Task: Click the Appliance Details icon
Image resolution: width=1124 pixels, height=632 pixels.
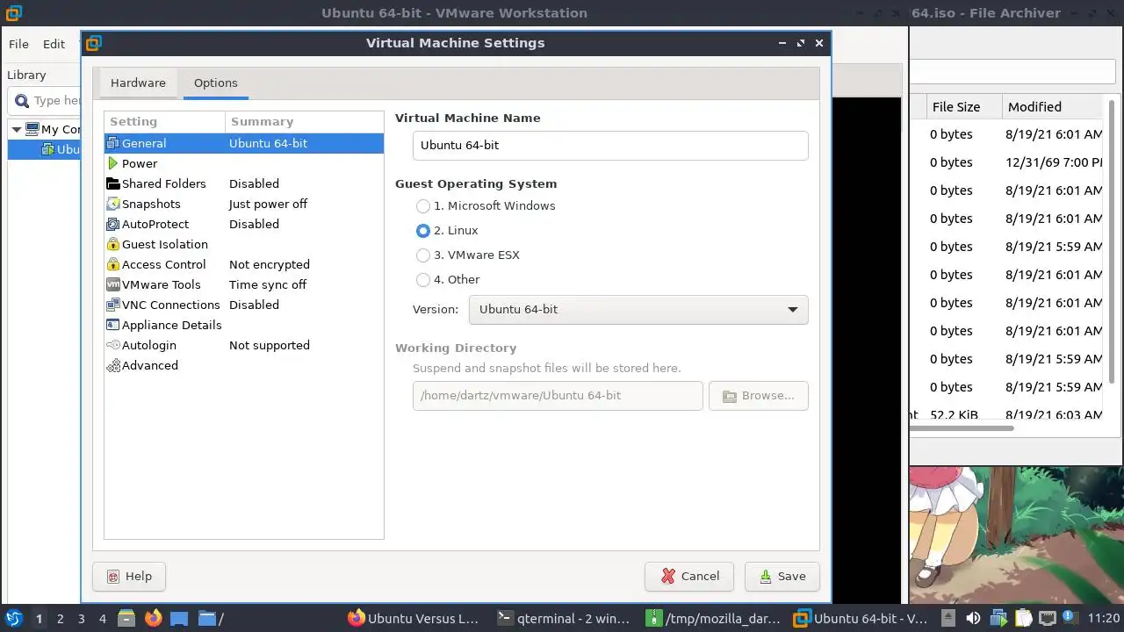Action: (x=113, y=325)
